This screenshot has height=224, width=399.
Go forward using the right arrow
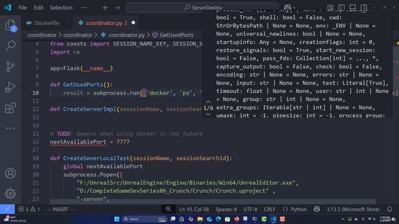click(117, 8)
